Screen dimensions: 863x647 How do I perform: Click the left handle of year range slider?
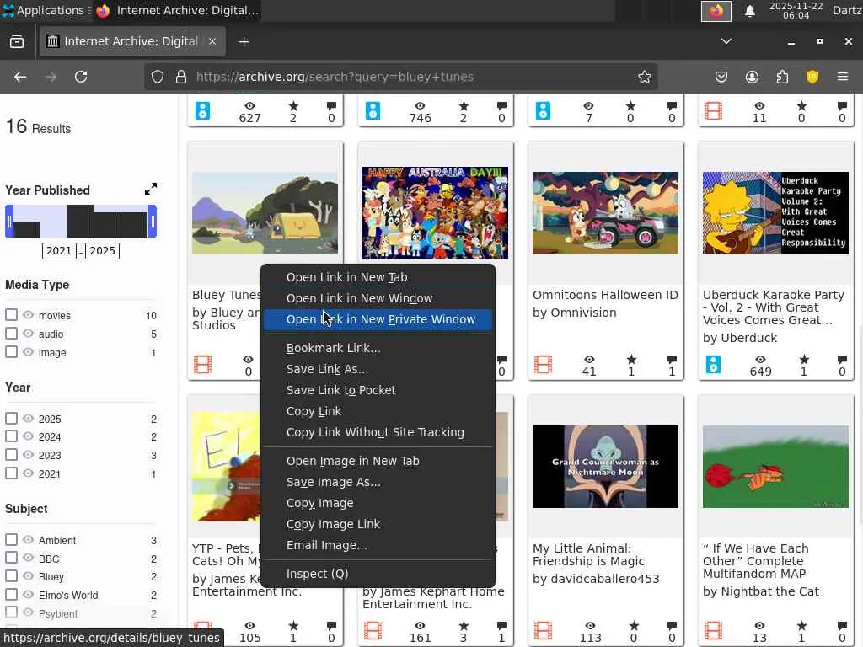[x=9, y=222]
